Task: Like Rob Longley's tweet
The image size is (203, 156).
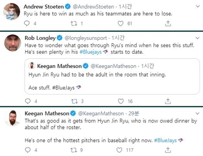Action: coord(121,101)
